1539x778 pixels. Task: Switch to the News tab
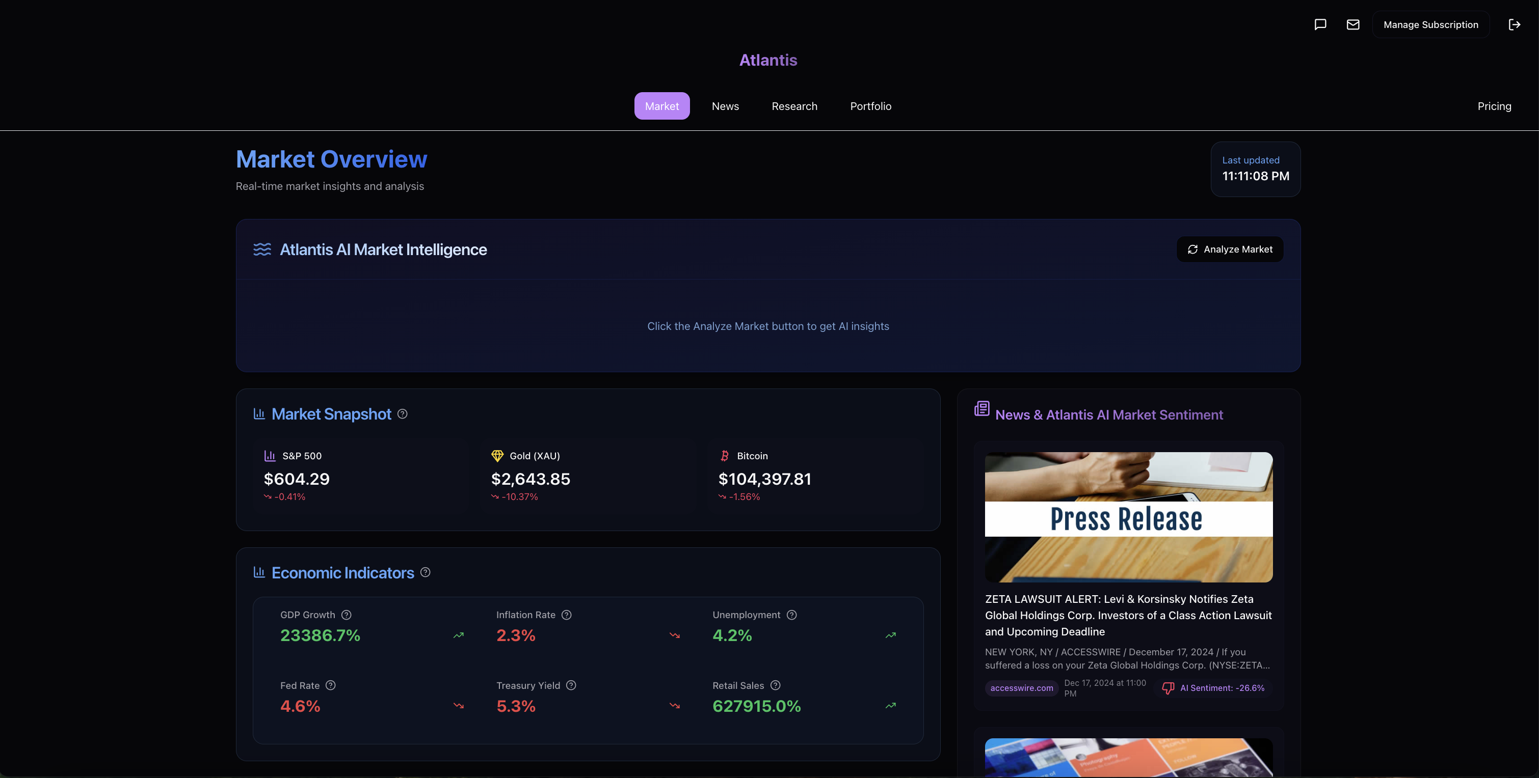coord(725,106)
